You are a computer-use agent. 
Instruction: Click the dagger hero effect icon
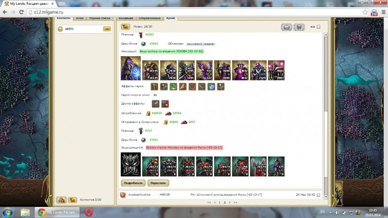(x=201, y=87)
